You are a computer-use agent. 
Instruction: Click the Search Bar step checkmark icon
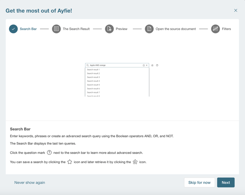pyautogui.click(x=13, y=29)
